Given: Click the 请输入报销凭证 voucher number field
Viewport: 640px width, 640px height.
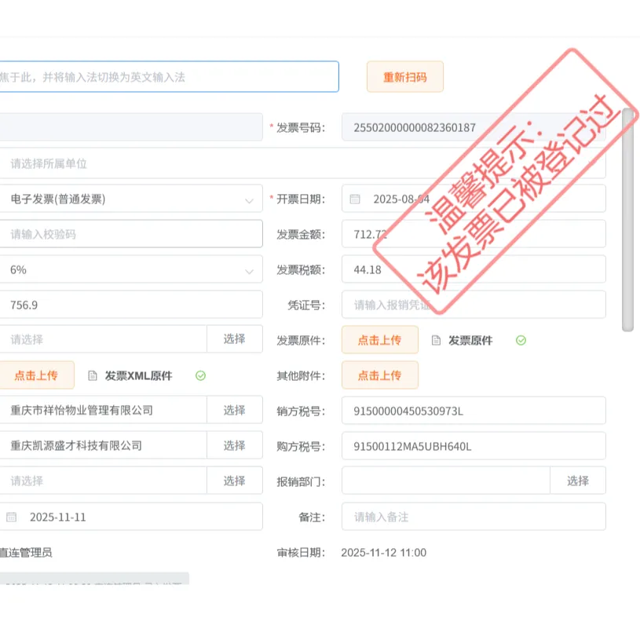Looking at the screenshot, I should [x=474, y=304].
